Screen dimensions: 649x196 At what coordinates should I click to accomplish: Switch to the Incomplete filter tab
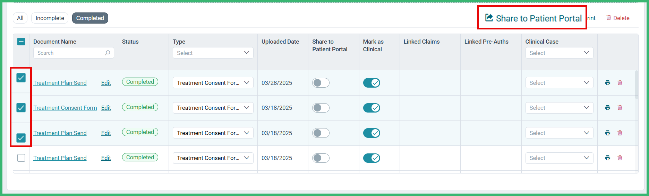pos(50,18)
